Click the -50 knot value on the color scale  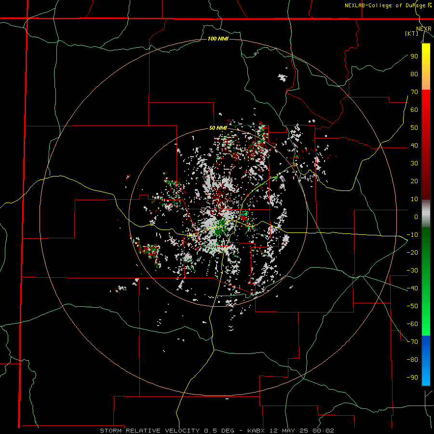tap(412, 306)
